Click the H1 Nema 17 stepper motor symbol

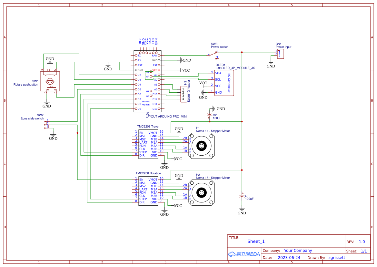[x=201, y=145]
